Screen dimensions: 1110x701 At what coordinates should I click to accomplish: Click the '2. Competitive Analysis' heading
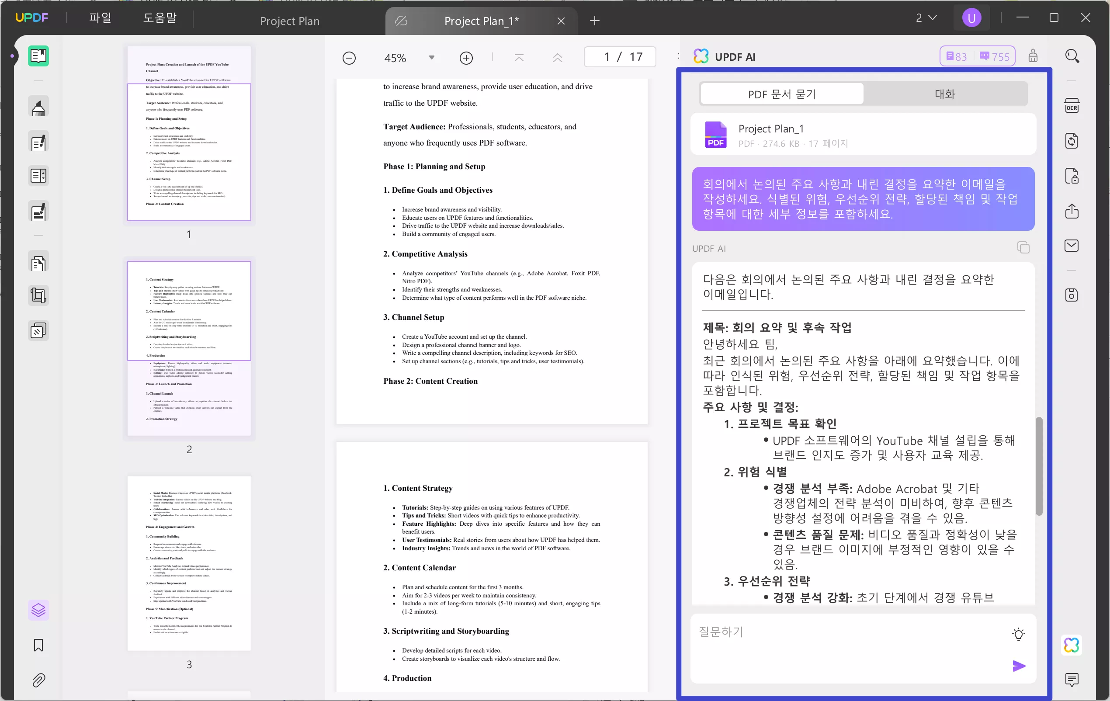425,254
